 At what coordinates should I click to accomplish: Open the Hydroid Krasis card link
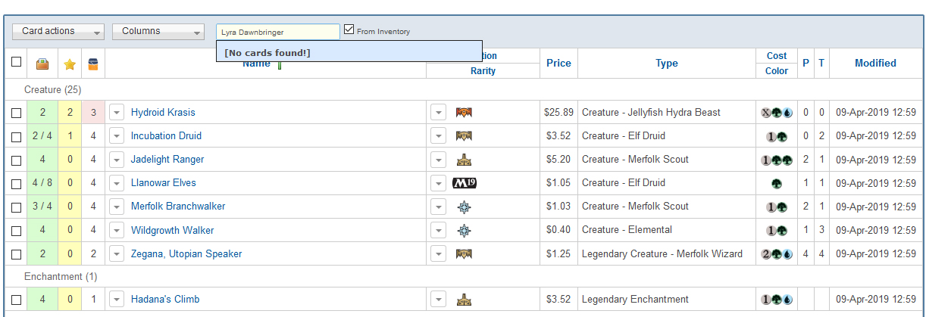pos(163,112)
